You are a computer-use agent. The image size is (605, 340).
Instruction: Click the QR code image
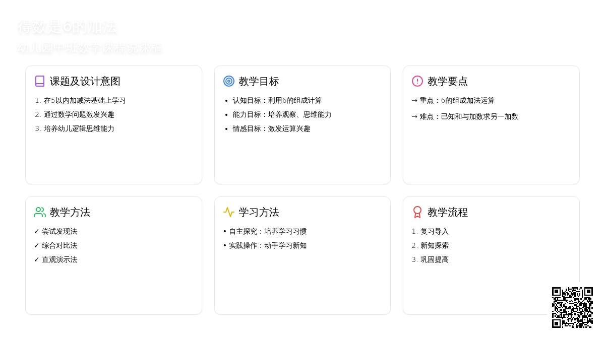pyautogui.click(x=572, y=307)
